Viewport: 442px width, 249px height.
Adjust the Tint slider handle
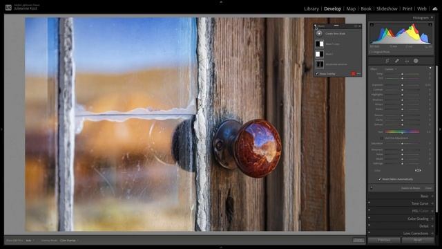[x=402, y=78]
